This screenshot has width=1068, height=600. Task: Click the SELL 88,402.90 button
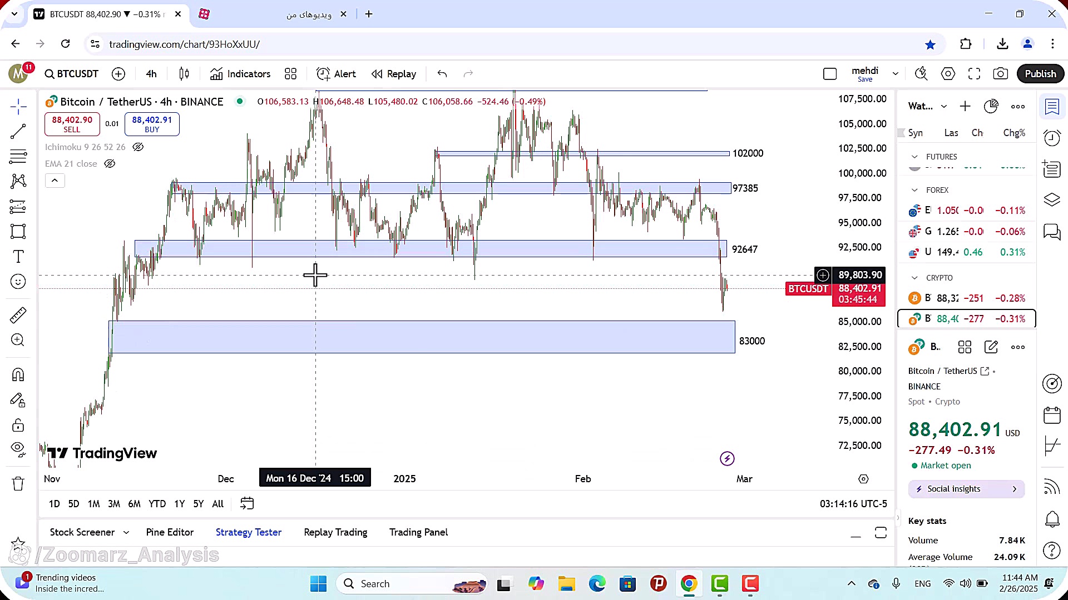coord(72,124)
